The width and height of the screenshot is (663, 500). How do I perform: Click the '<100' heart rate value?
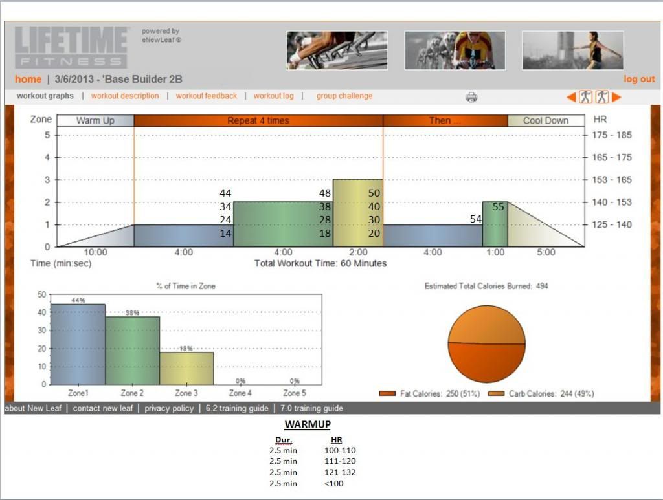[x=334, y=484]
